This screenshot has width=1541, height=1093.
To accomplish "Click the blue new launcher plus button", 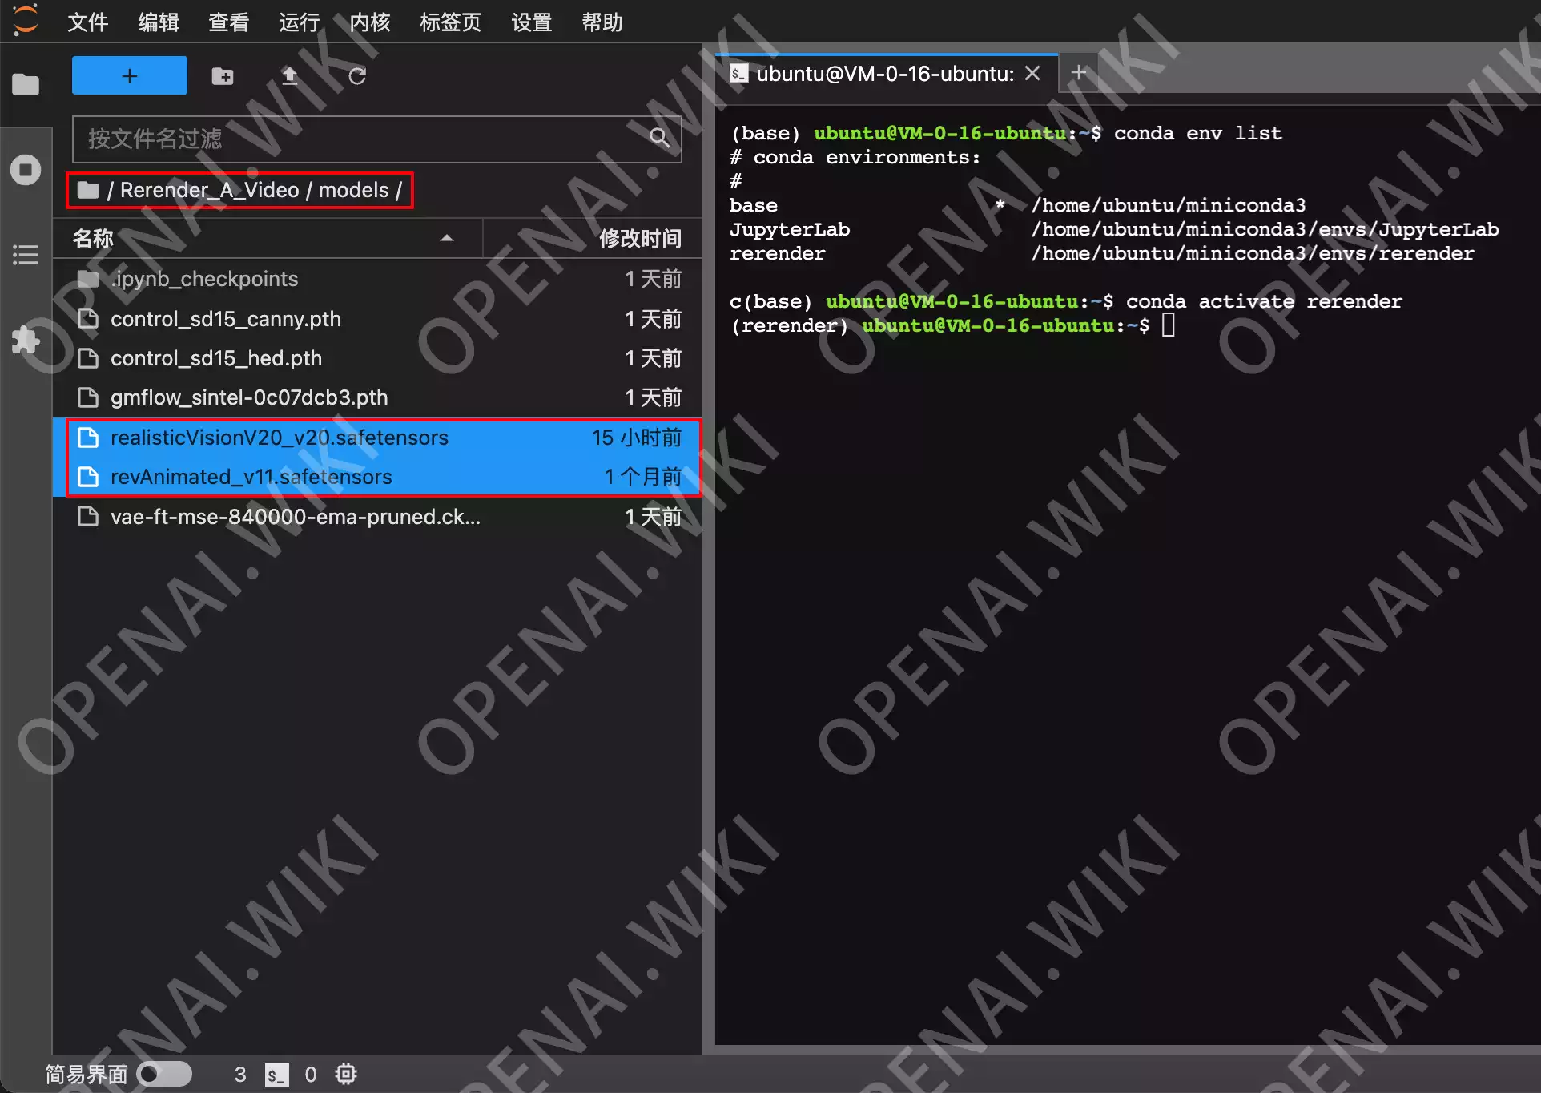I will click(x=130, y=75).
